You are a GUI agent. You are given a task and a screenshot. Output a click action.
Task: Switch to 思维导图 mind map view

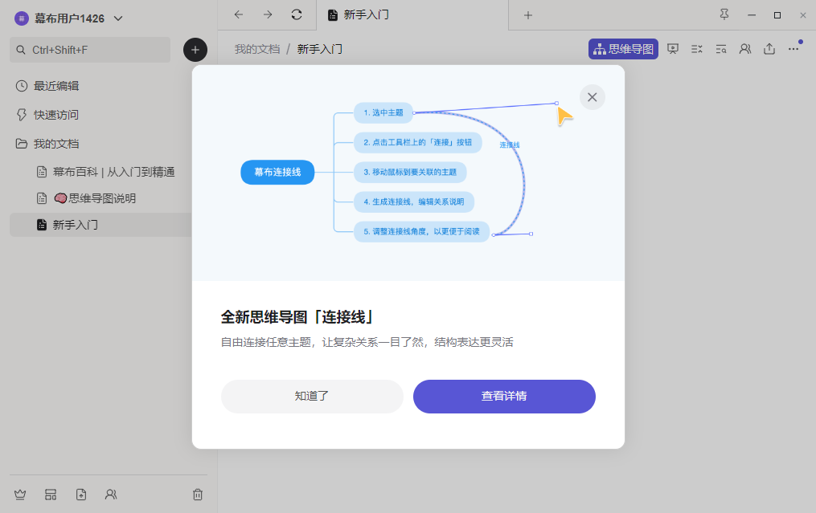point(623,49)
